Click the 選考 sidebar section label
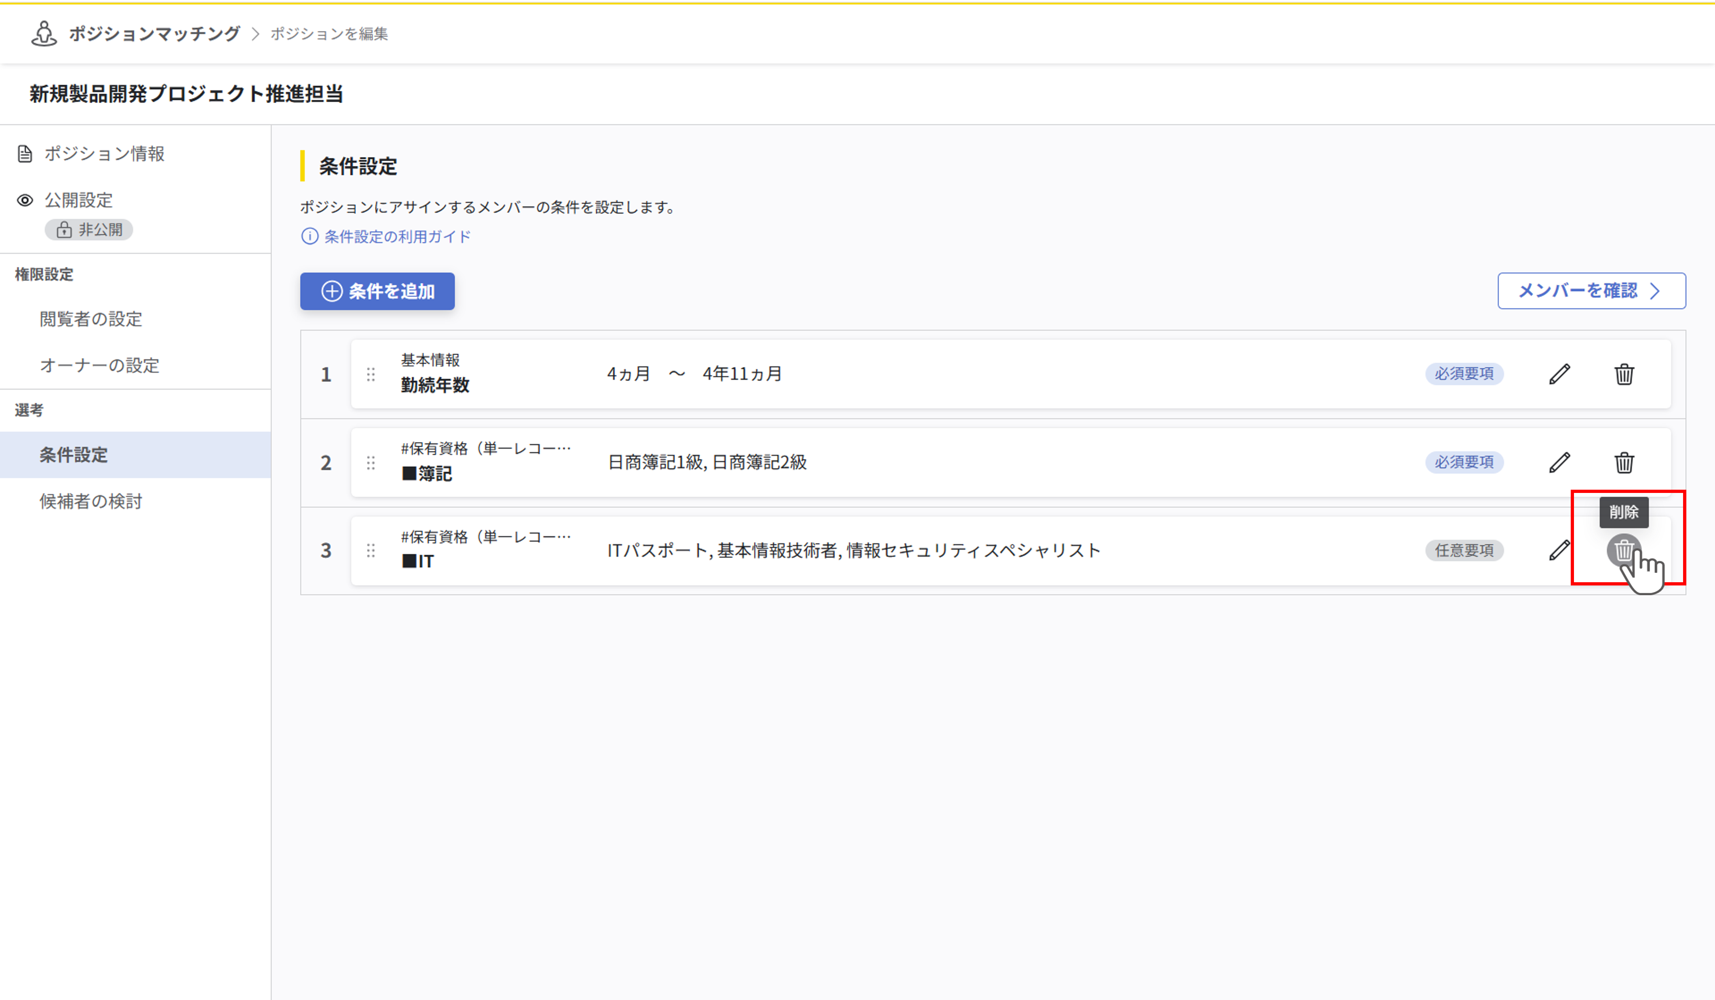 click(29, 410)
